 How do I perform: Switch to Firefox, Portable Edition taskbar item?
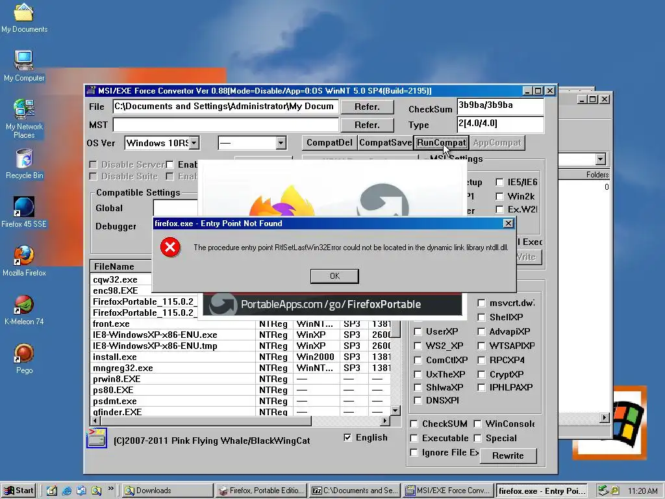pyautogui.click(x=261, y=491)
